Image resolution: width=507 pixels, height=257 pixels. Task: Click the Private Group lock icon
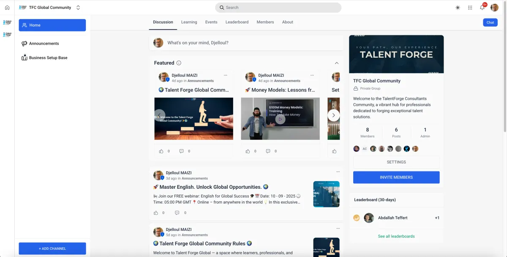tap(356, 88)
